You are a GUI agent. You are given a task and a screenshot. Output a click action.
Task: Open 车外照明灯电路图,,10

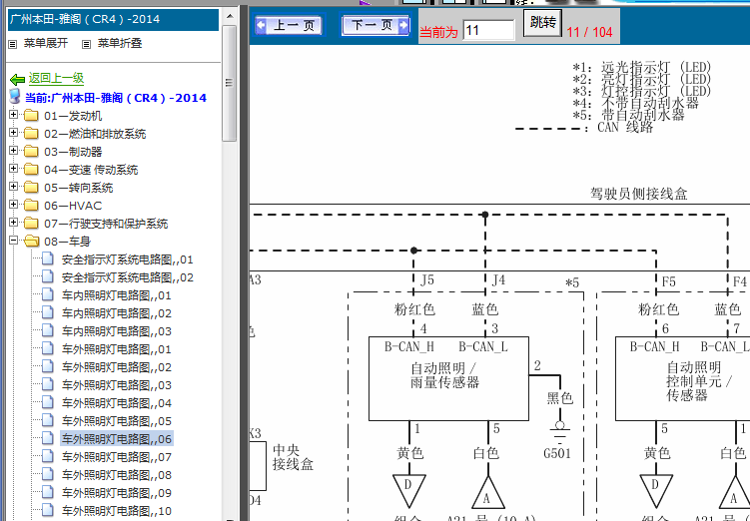116,511
